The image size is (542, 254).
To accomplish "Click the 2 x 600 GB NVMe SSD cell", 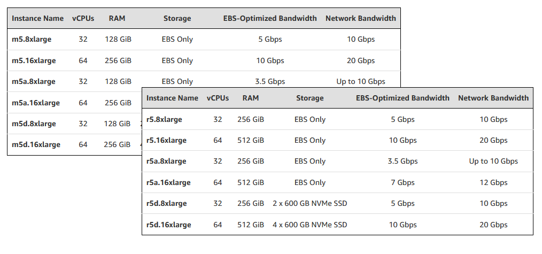I will [309, 203].
